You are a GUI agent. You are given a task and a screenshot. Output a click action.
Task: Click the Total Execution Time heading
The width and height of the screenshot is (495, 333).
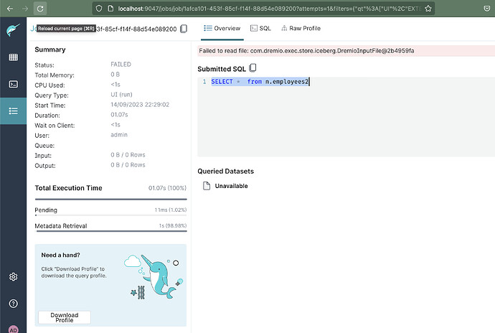coord(68,188)
